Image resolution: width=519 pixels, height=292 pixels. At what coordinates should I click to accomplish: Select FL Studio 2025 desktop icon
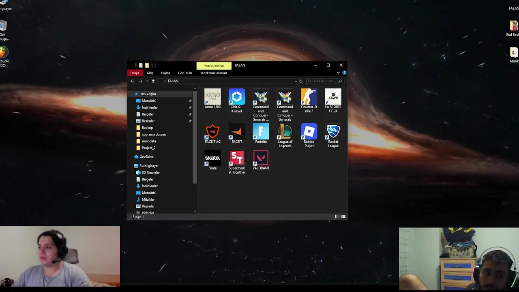click(4, 57)
